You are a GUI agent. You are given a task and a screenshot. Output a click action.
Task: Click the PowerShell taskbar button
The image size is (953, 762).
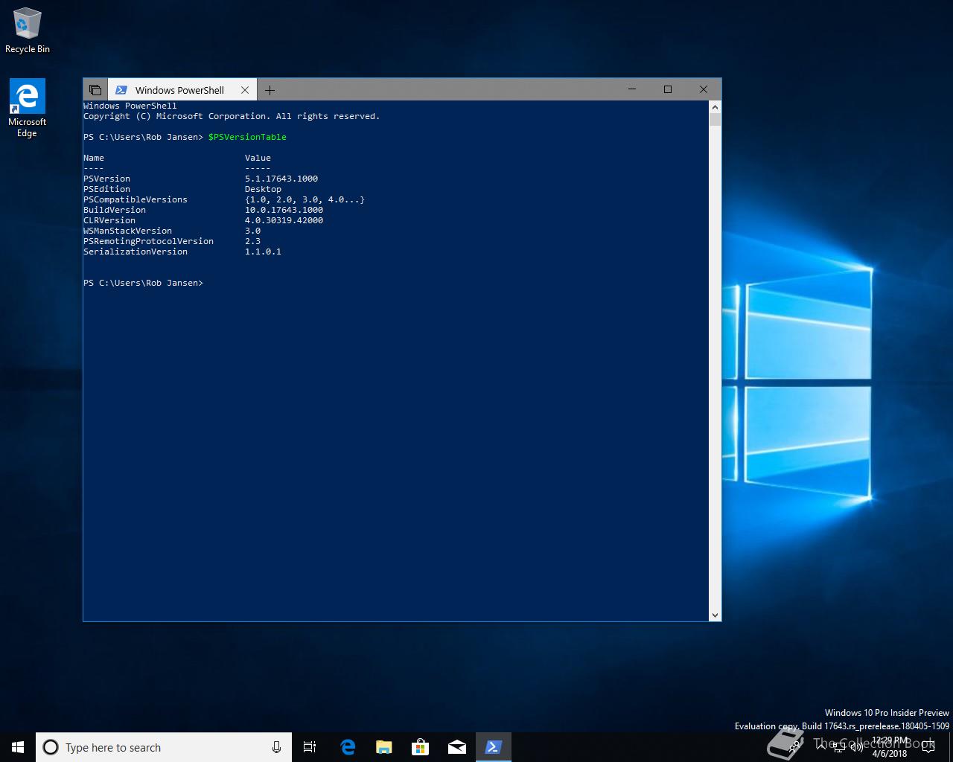(x=494, y=747)
